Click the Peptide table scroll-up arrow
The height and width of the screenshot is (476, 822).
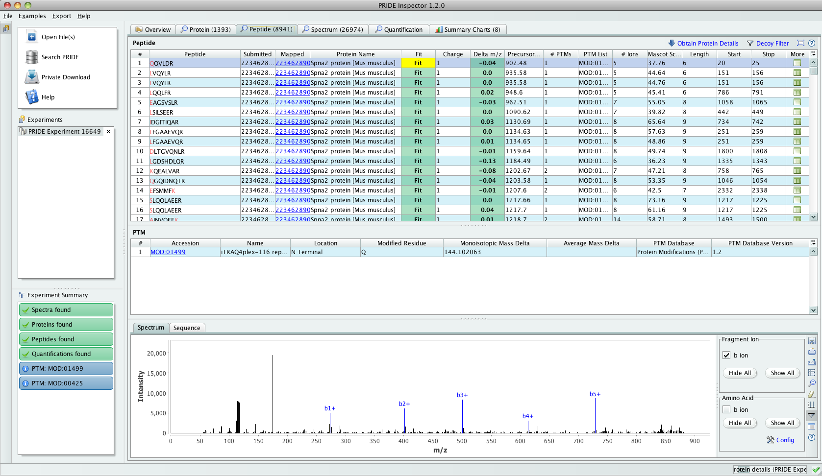coord(813,62)
